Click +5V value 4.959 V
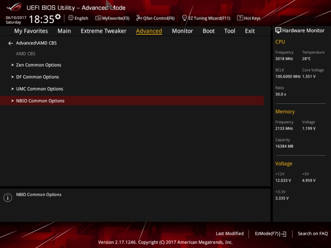The width and height of the screenshot is (331, 248). 309,181
